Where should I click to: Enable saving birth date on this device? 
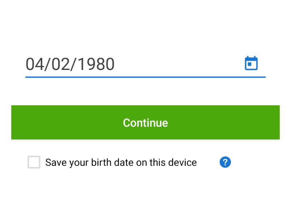[x=34, y=162]
